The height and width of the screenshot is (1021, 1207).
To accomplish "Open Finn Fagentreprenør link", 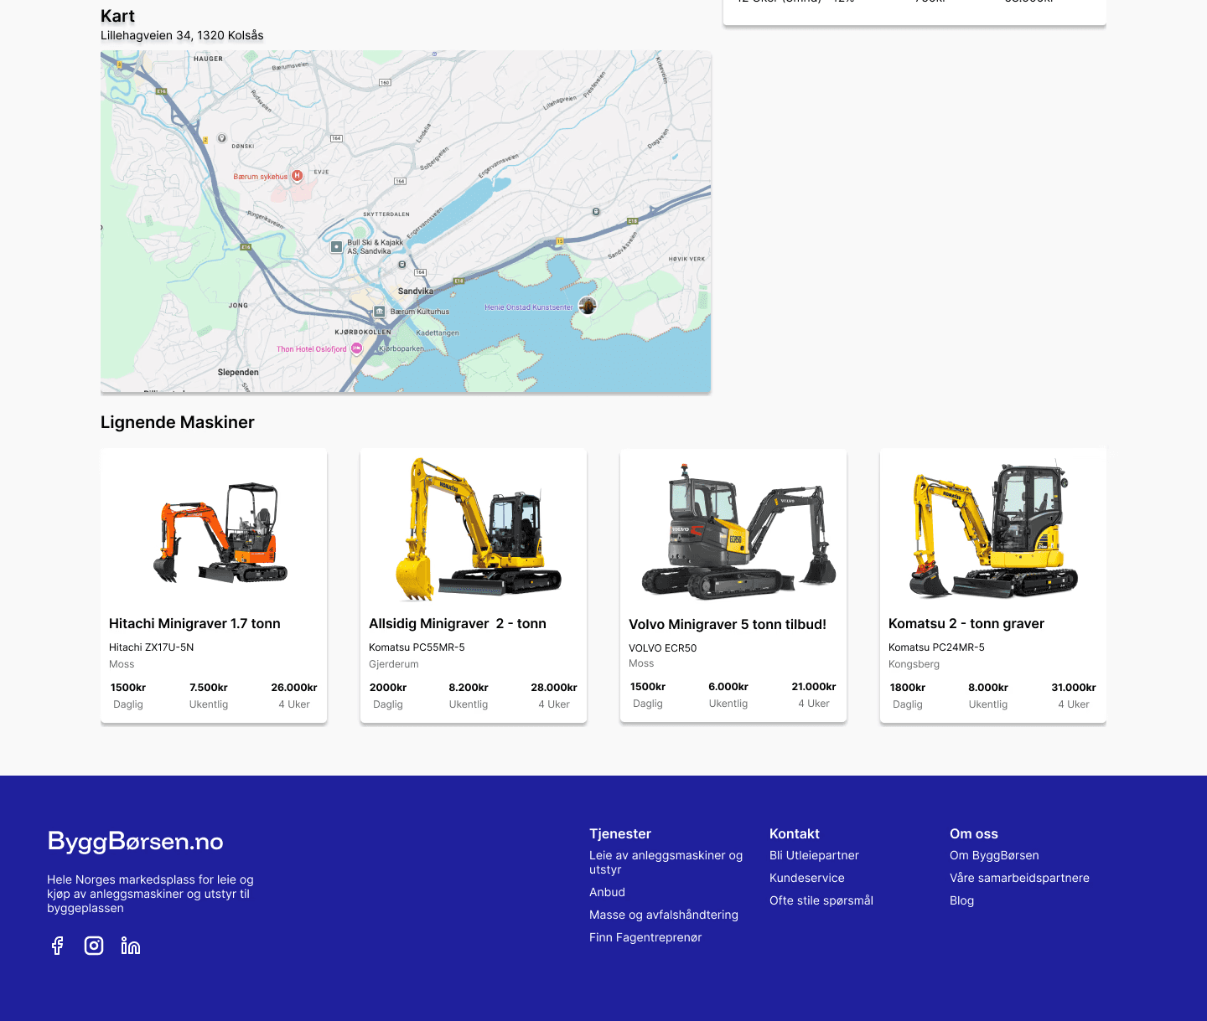I will [645, 937].
